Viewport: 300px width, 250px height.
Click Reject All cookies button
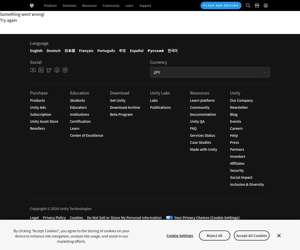click(214, 235)
